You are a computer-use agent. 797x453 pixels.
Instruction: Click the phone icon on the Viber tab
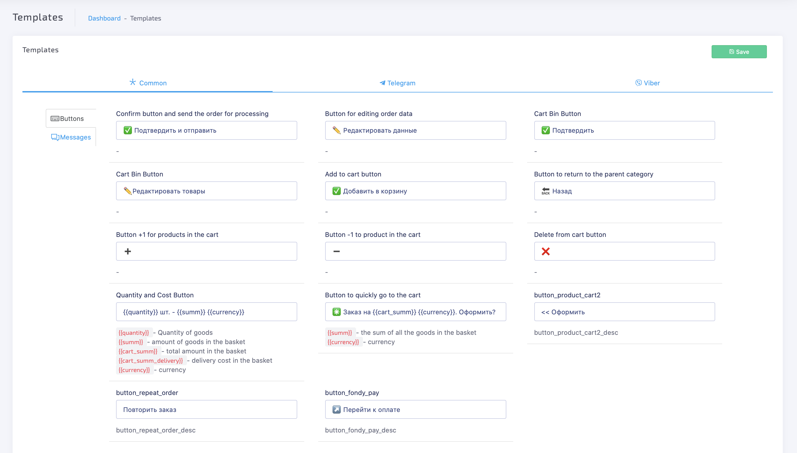[638, 83]
